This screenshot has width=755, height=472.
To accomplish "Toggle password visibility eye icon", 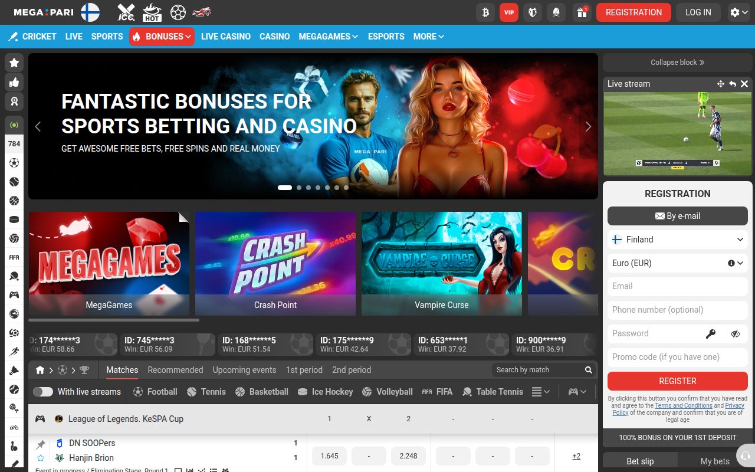I will pos(735,334).
